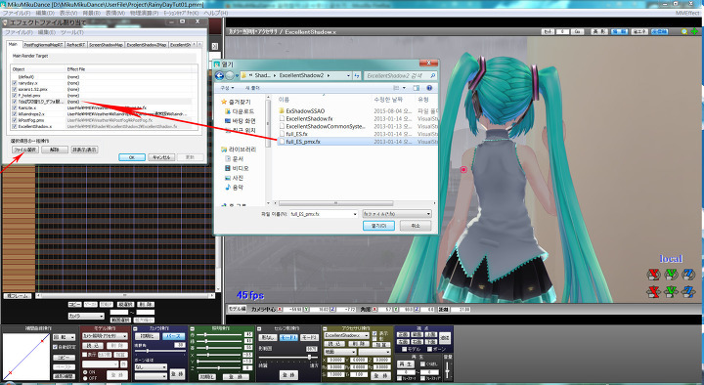Toggle the display checkbox in accessory panel
Viewport: 704px width, 385px height.
pyautogui.click(x=374, y=333)
